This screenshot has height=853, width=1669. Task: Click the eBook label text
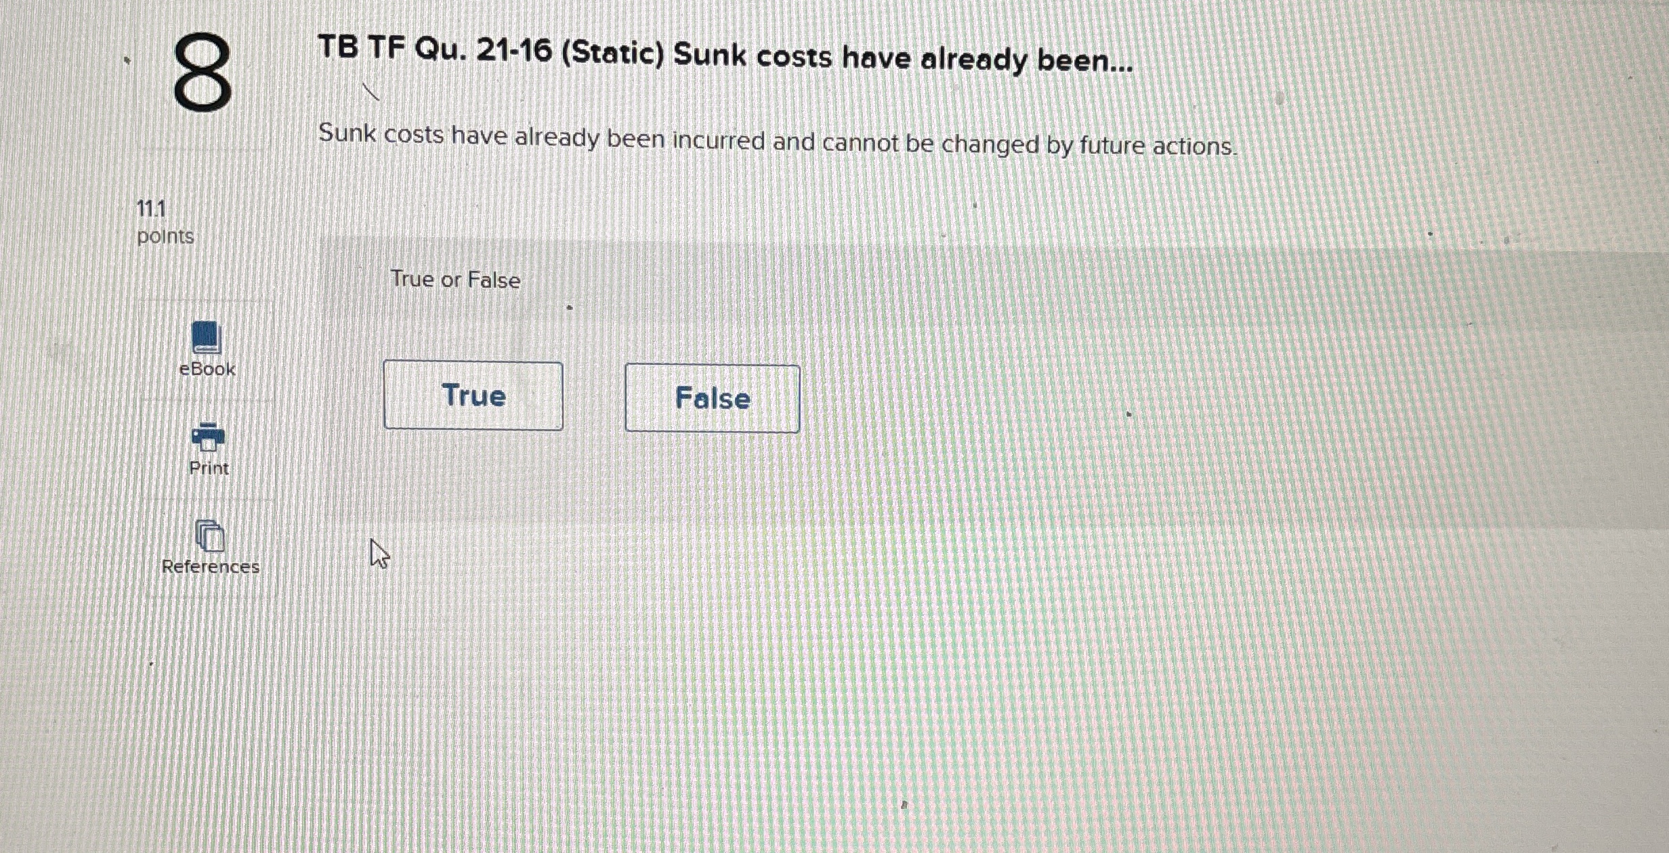(207, 370)
